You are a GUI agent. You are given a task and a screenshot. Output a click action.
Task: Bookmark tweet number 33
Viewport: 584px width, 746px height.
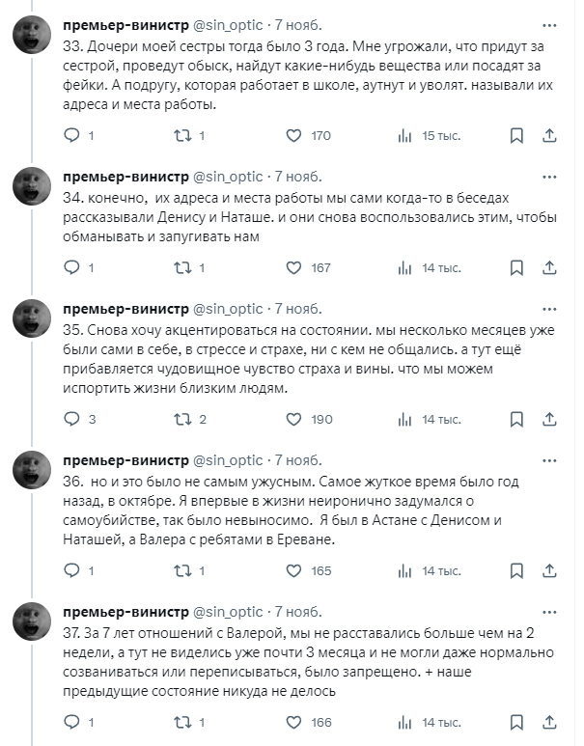coord(516,136)
